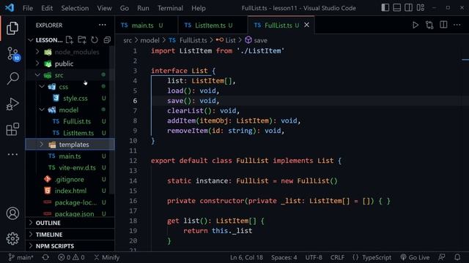Open Run and Debug view
This screenshot has height=263, width=469.
click(12, 104)
